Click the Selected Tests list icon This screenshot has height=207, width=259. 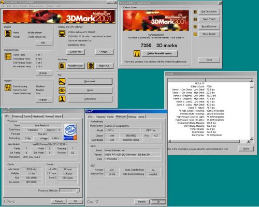(x=8, y=56)
